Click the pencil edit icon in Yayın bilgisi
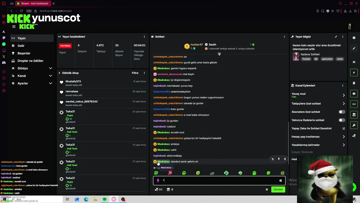The height and width of the screenshot is (203, 360). click(x=336, y=37)
